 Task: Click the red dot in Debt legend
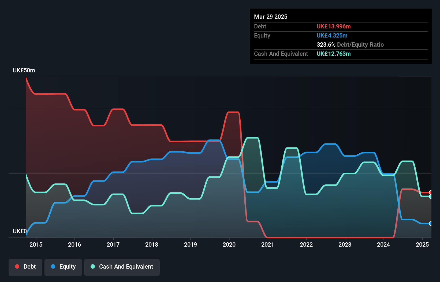[x=17, y=266]
